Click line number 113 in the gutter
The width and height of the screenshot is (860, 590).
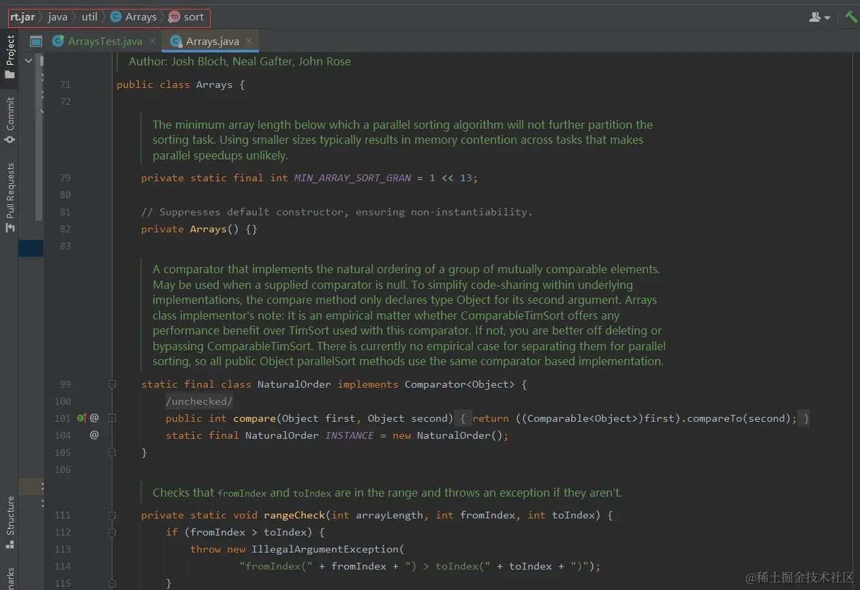tap(63, 549)
